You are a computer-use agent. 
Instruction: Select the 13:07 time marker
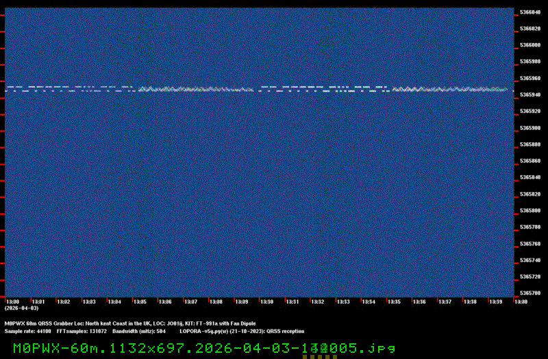[190, 302]
